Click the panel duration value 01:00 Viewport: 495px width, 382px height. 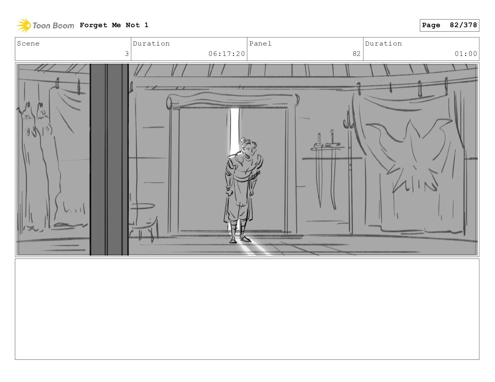466,54
